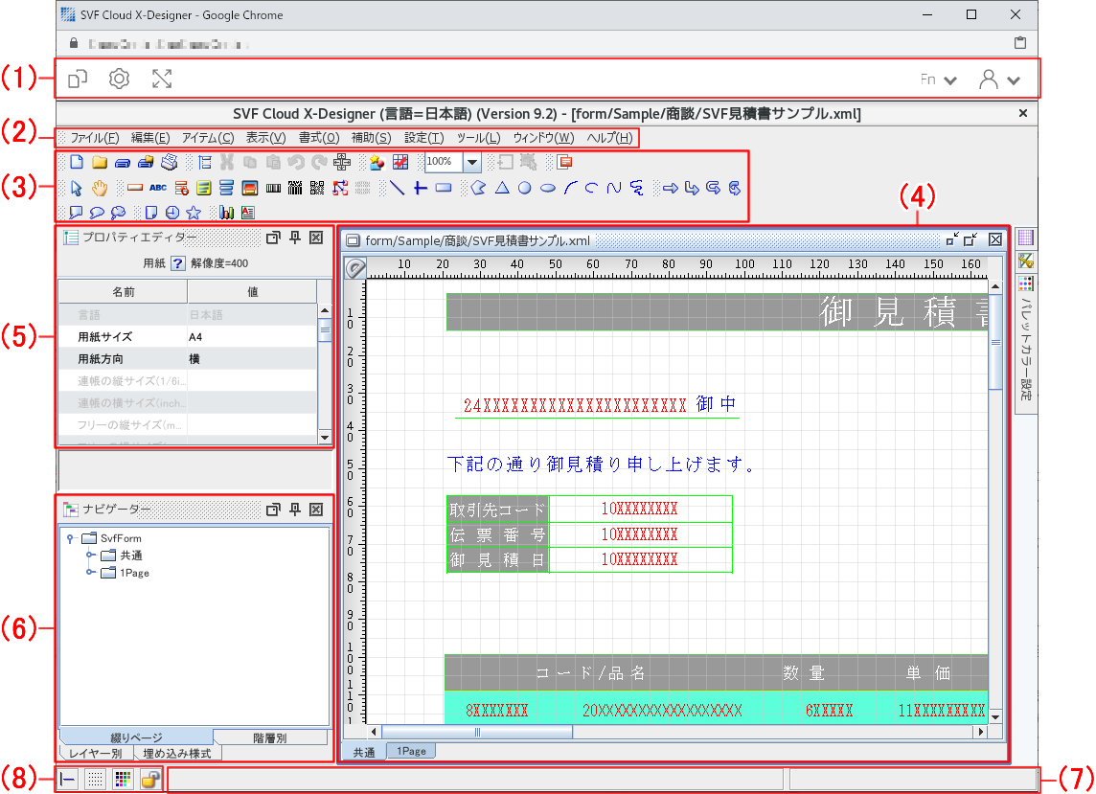Select the hand pan tool
This screenshot has width=1096, height=794.
[100, 188]
